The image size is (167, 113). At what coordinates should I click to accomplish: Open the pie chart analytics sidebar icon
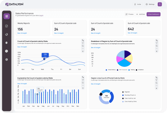pyautogui.click(x=7, y=34)
